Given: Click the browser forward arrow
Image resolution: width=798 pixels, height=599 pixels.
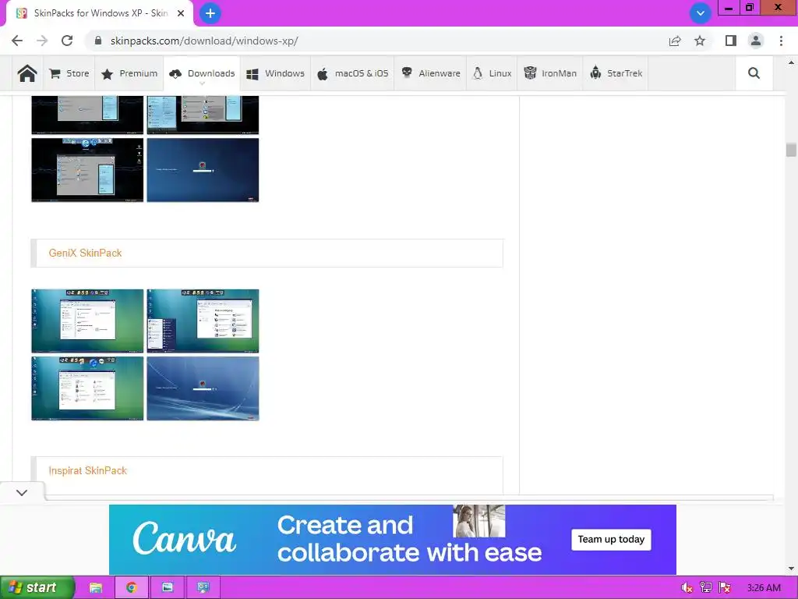Looking at the screenshot, I should tap(42, 41).
